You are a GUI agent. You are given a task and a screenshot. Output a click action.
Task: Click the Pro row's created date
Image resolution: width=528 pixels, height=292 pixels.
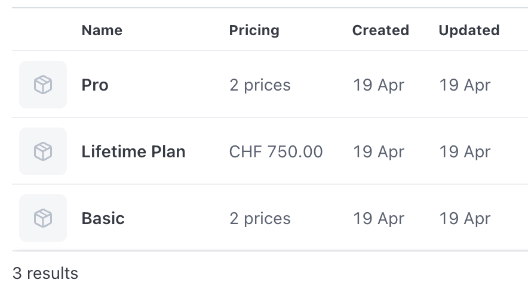(x=379, y=85)
